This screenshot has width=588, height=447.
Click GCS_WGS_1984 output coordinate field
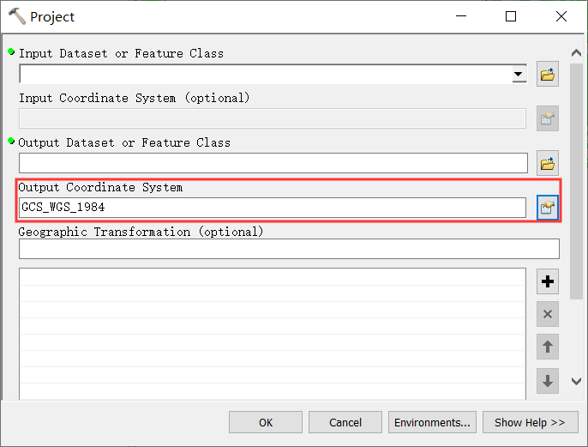(273, 208)
